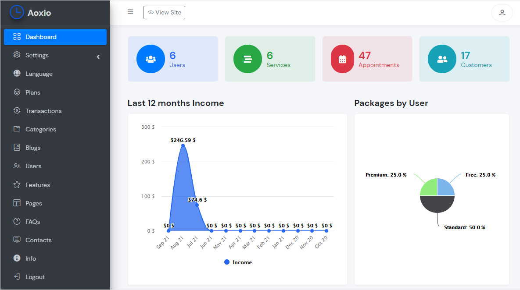Viewport: 520px width, 290px height.
Task: Click the red Appointments calendar icon
Action: [342, 59]
